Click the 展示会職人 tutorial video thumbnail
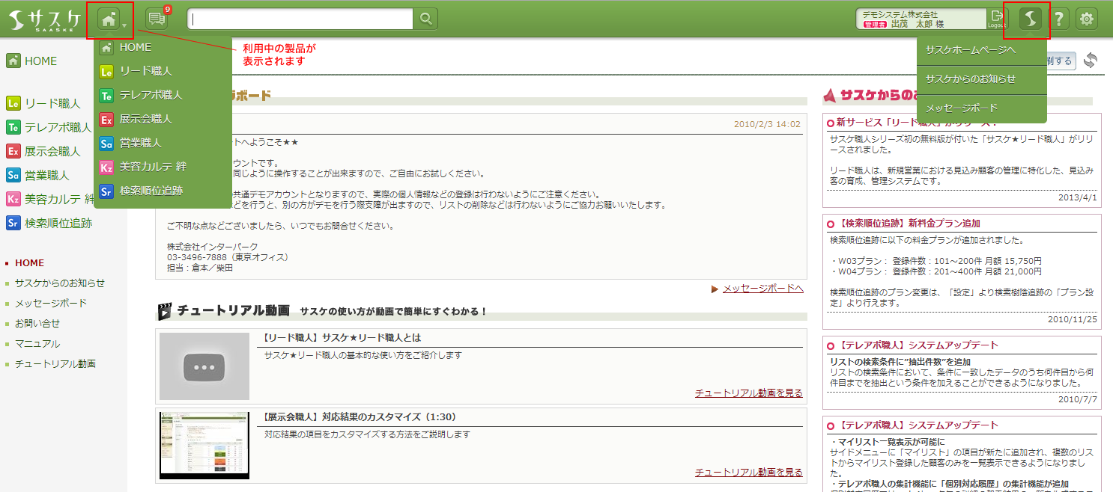 click(x=204, y=445)
